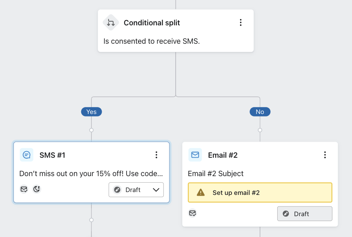Click the No branch label

tap(260, 112)
